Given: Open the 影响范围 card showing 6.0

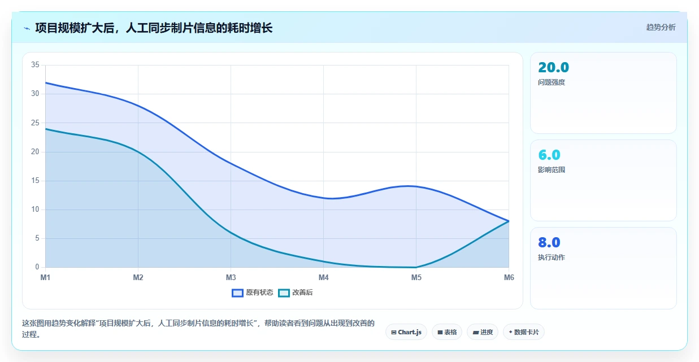Looking at the screenshot, I should click(x=603, y=180).
